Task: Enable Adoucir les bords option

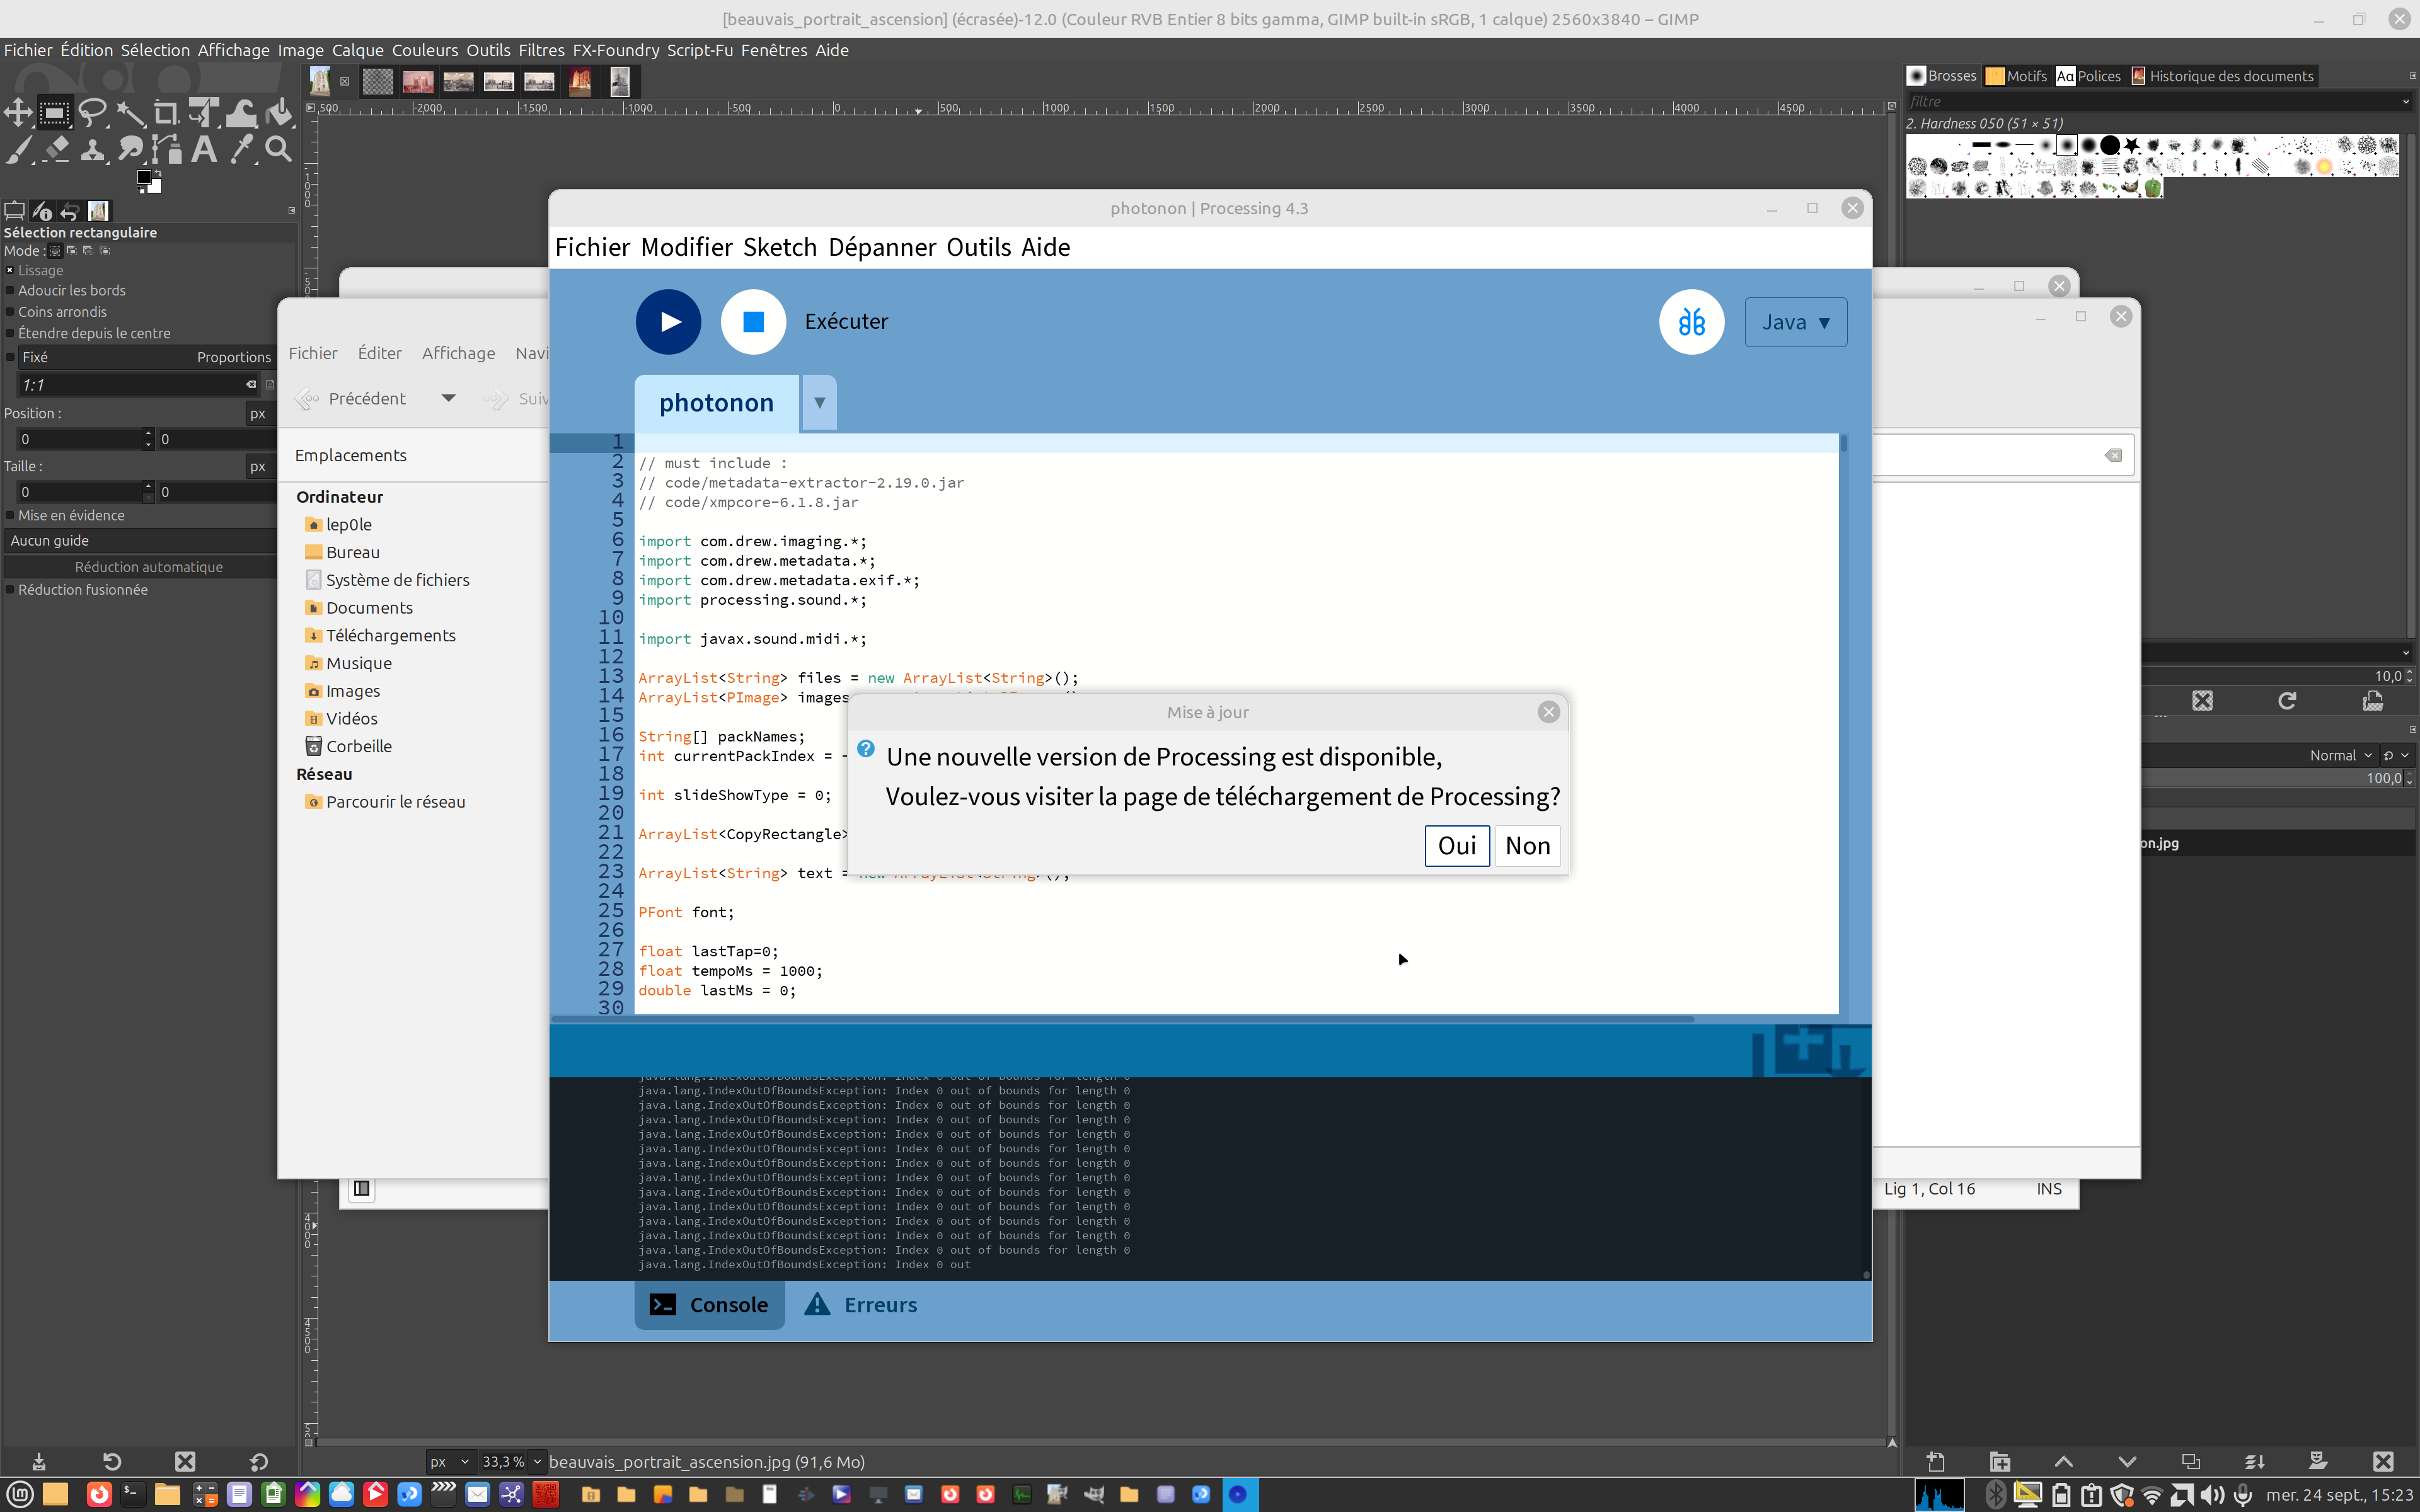Action: [x=10, y=291]
